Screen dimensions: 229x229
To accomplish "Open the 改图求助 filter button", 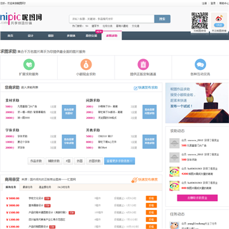I will [x=95, y=161].
